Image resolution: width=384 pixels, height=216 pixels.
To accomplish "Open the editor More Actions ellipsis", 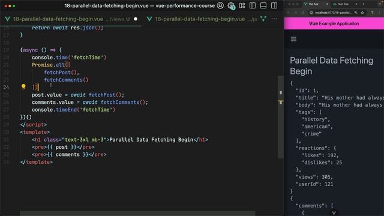I will point(274,19).
